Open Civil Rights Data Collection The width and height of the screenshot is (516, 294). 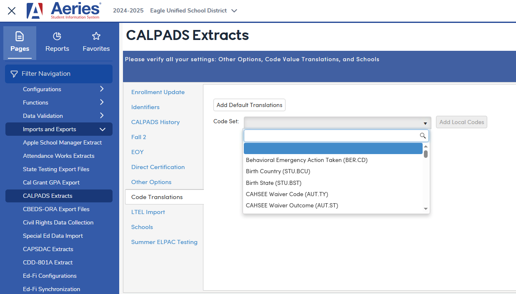[x=58, y=222]
